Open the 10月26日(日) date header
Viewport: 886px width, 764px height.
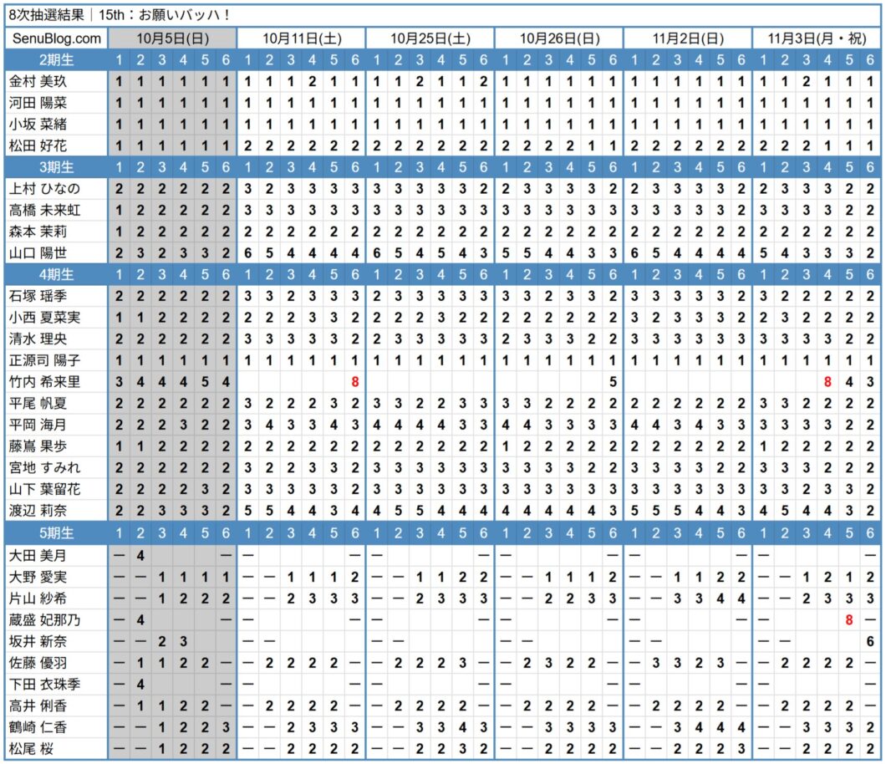[559, 39]
